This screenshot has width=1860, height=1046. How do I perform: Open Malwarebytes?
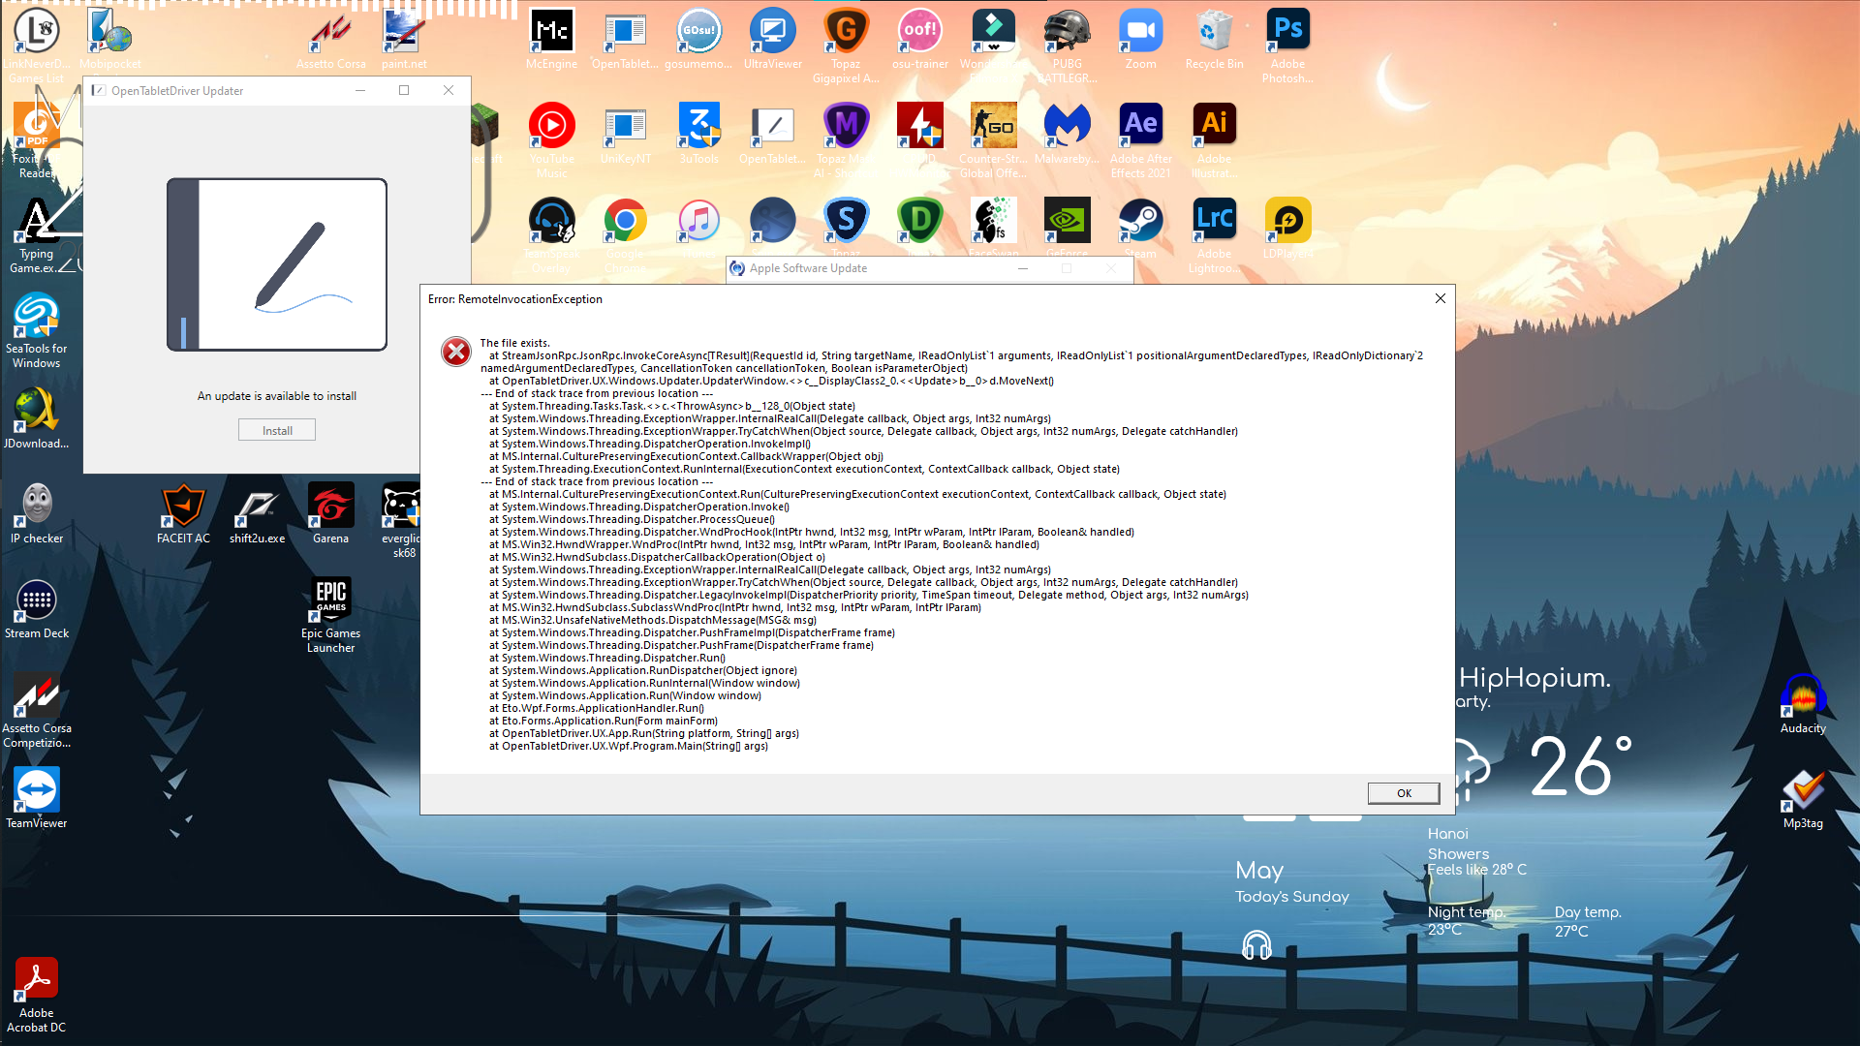1068,126
